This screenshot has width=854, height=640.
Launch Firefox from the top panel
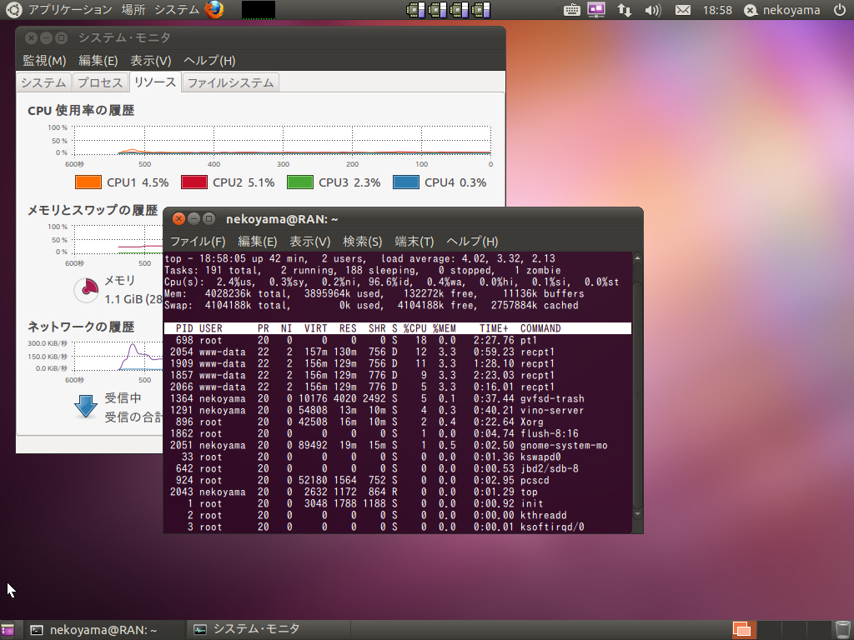pos(214,10)
